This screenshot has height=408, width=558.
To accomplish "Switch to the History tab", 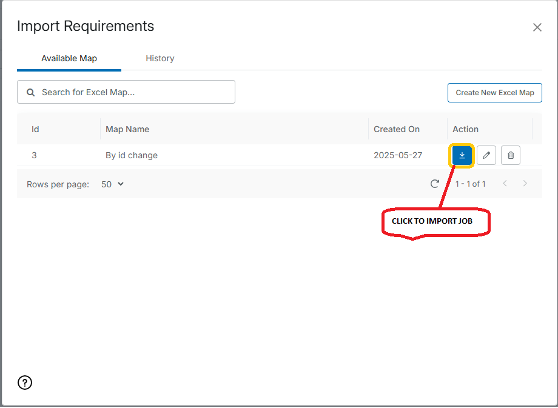I will click(160, 58).
